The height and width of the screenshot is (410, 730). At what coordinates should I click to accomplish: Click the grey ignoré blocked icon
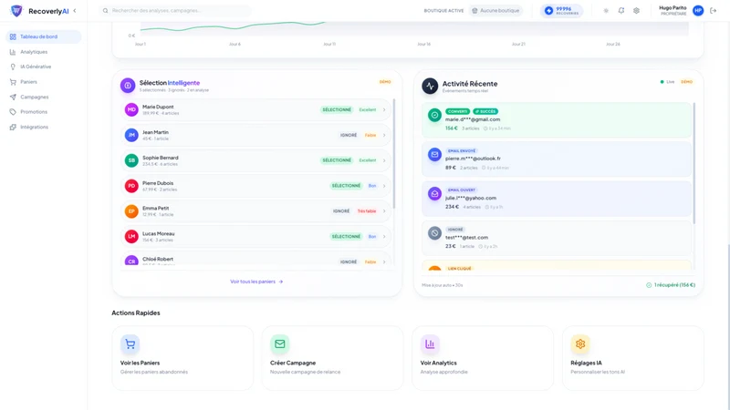coord(434,233)
